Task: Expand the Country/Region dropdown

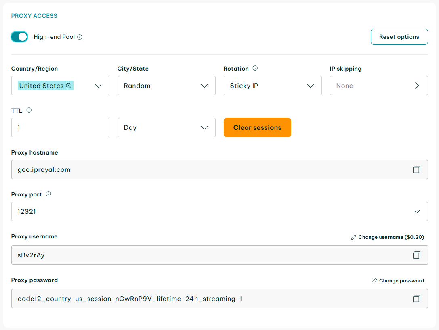Action: 98,86
